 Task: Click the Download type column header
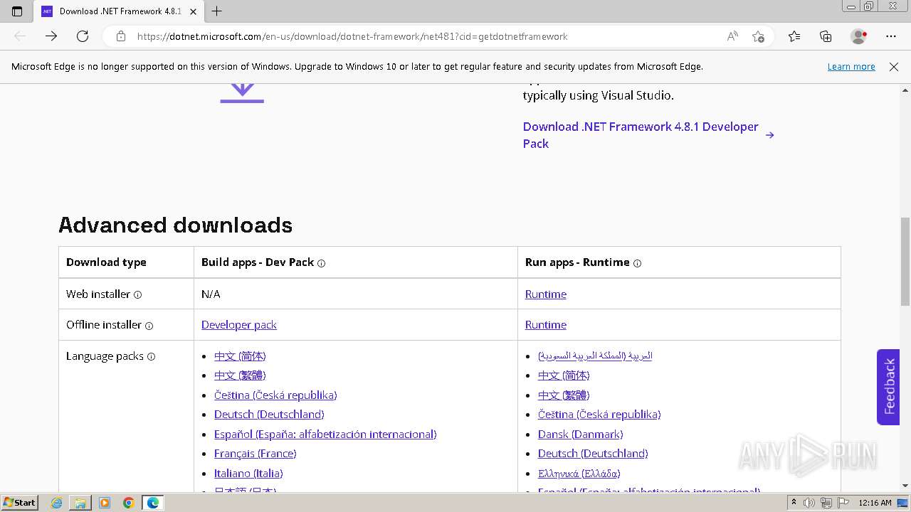[106, 262]
